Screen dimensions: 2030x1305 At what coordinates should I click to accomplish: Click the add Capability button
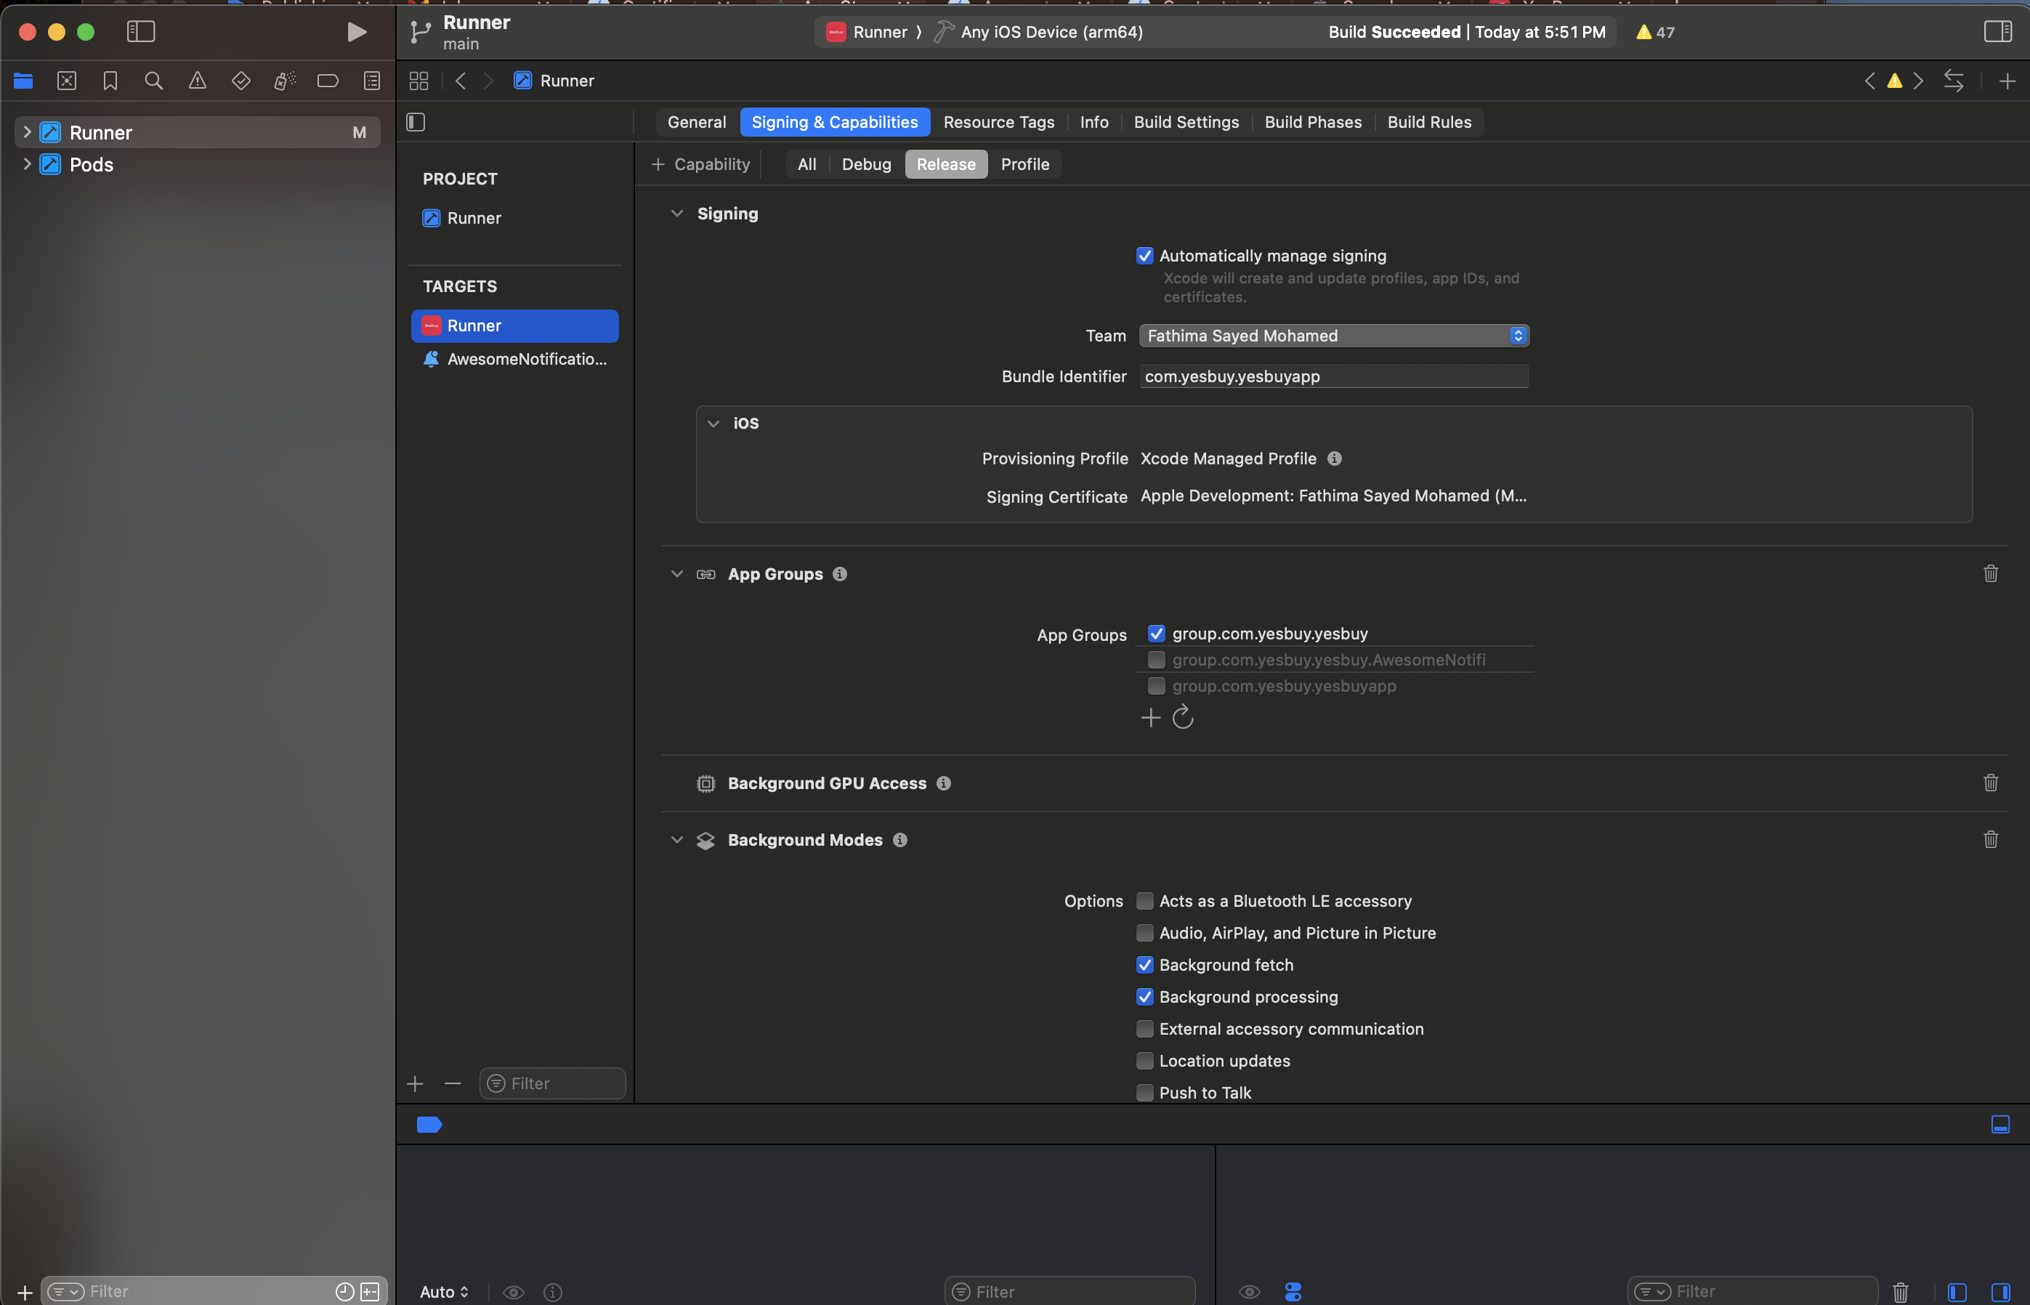(700, 164)
